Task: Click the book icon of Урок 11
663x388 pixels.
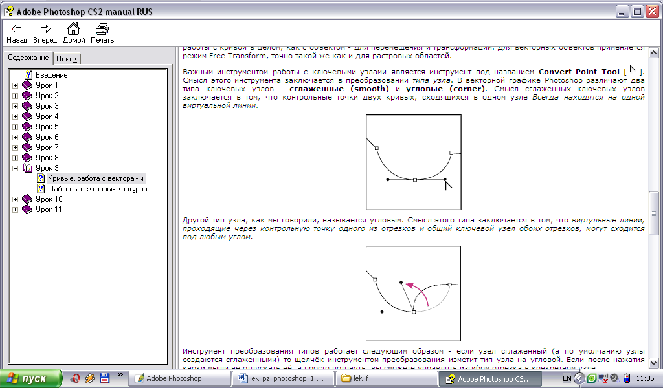Action: (x=27, y=210)
